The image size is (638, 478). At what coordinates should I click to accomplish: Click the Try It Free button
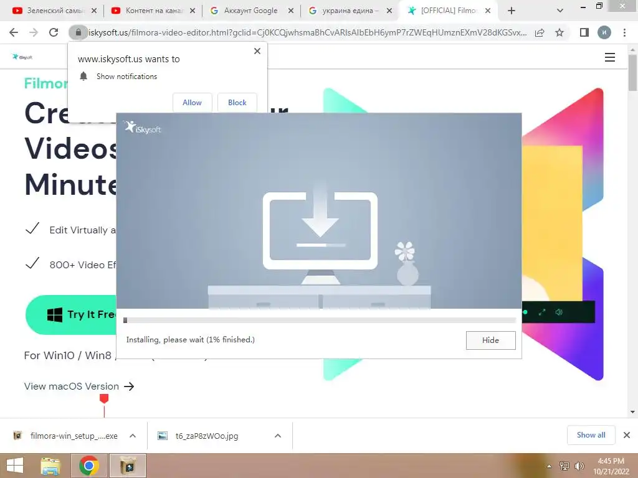tap(72, 314)
